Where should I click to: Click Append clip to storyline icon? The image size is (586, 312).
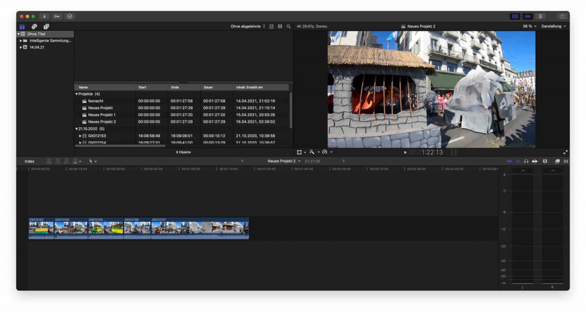coord(66,162)
